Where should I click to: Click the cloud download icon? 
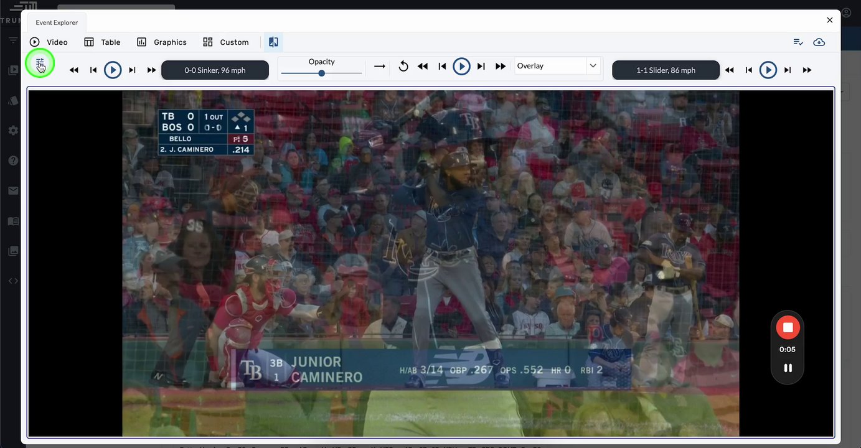[819, 42]
